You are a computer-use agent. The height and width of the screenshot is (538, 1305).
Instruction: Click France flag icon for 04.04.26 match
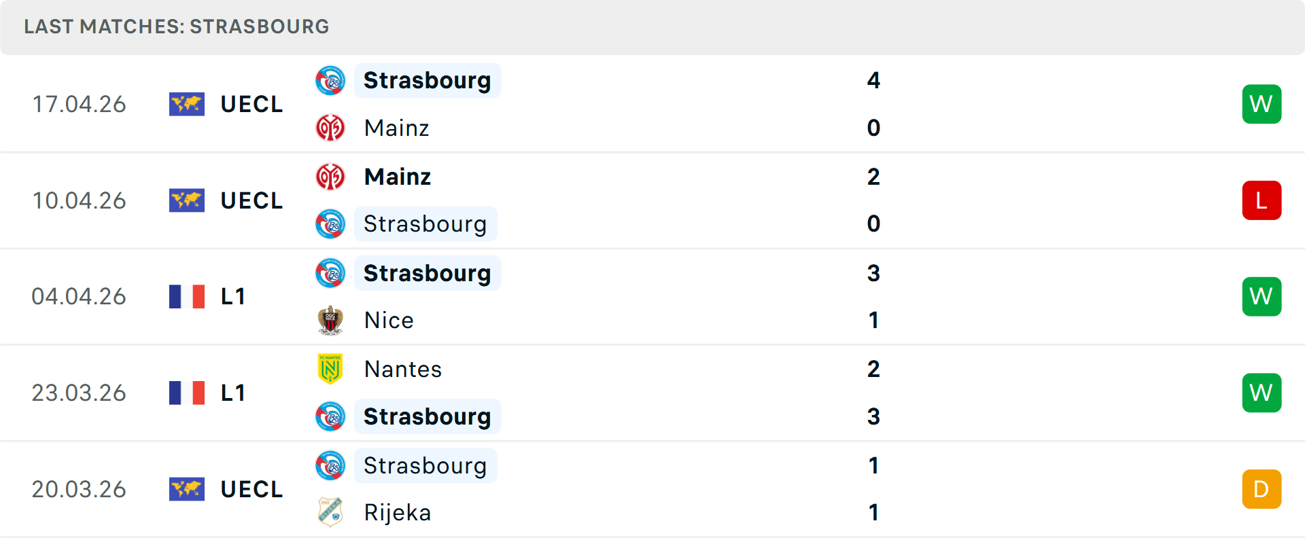click(x=187, y=297)
